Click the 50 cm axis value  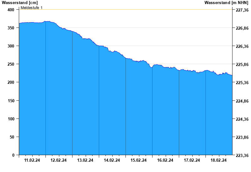pos(12,137)
